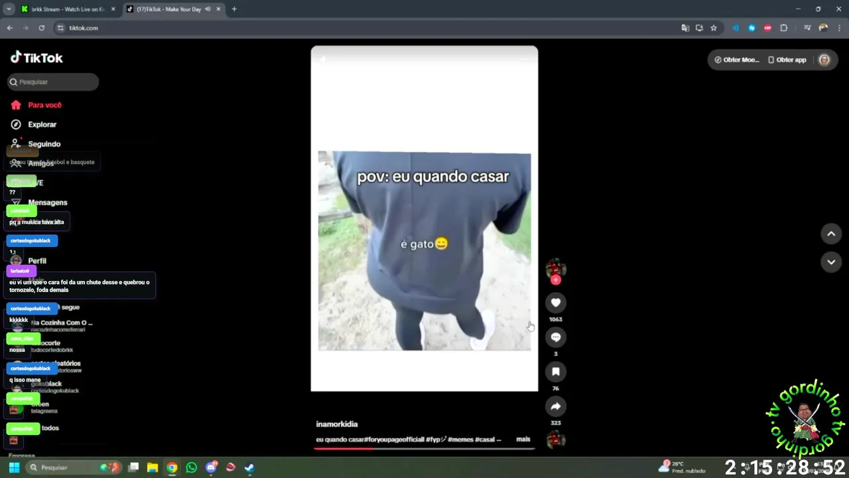Open the spinning sound disc avatar
This screenshot has height=478, width=849.
[556, 439]
